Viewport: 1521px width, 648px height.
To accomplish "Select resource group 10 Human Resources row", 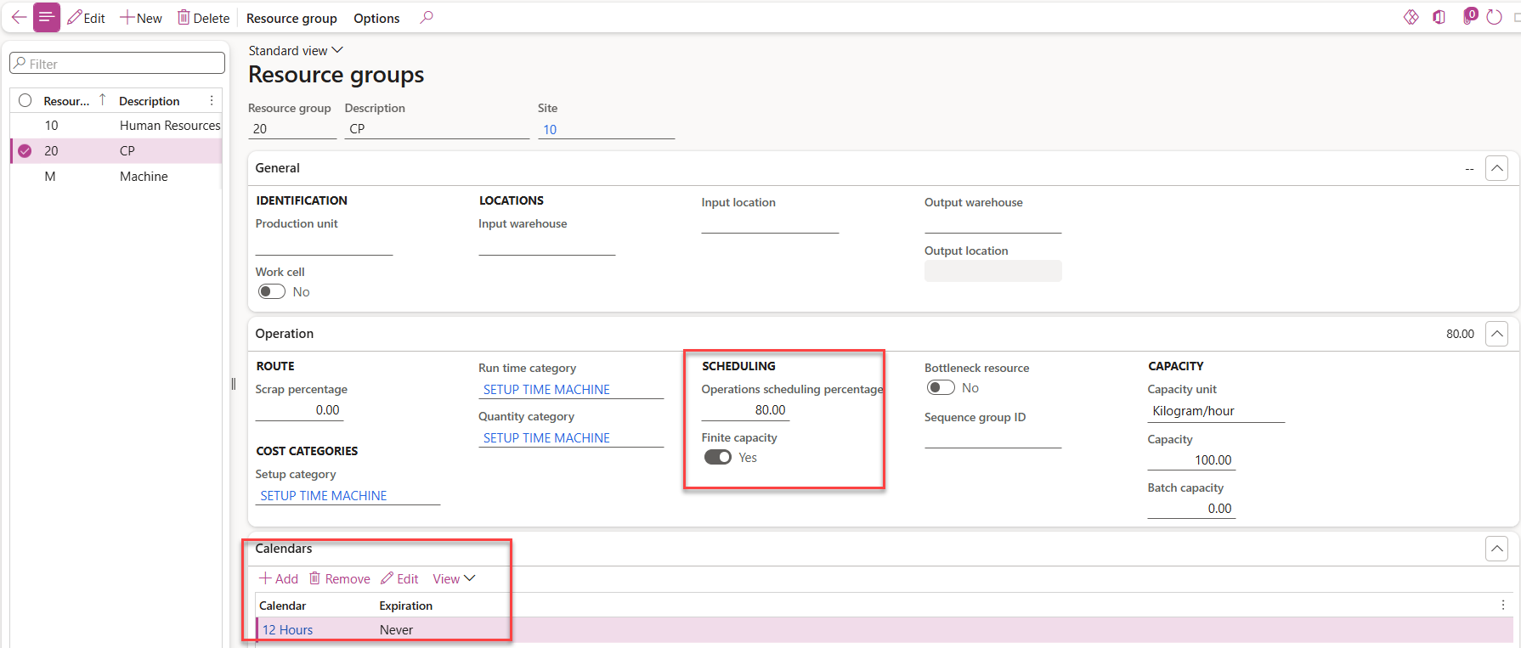I will pyautogui.click(x=116, y=125).
